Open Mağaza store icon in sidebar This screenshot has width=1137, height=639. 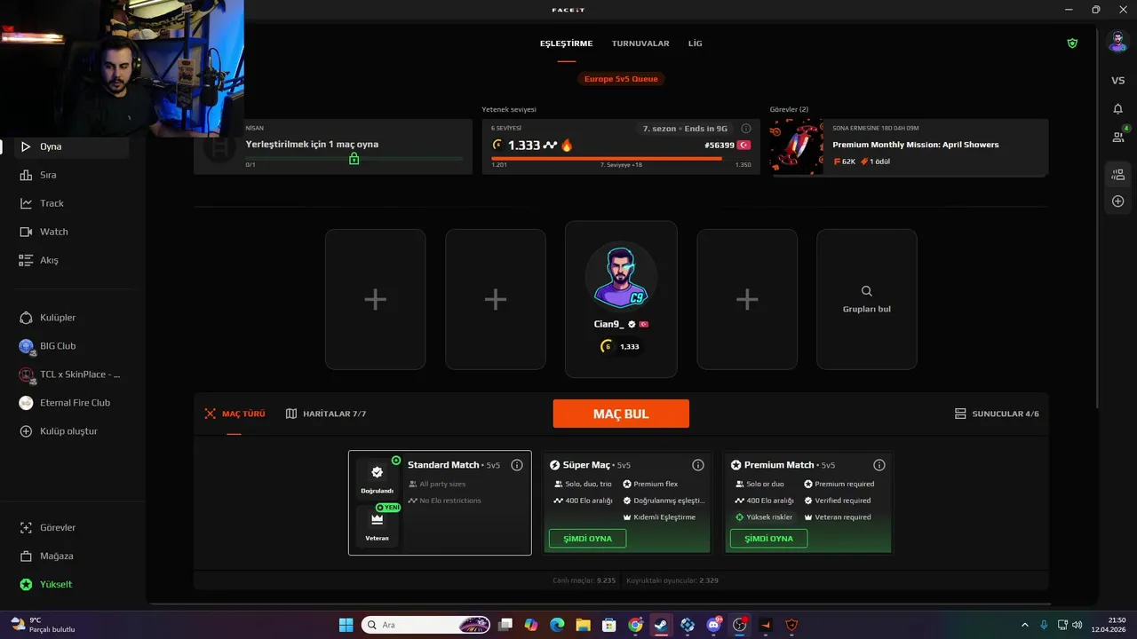(x=26, y=556)
